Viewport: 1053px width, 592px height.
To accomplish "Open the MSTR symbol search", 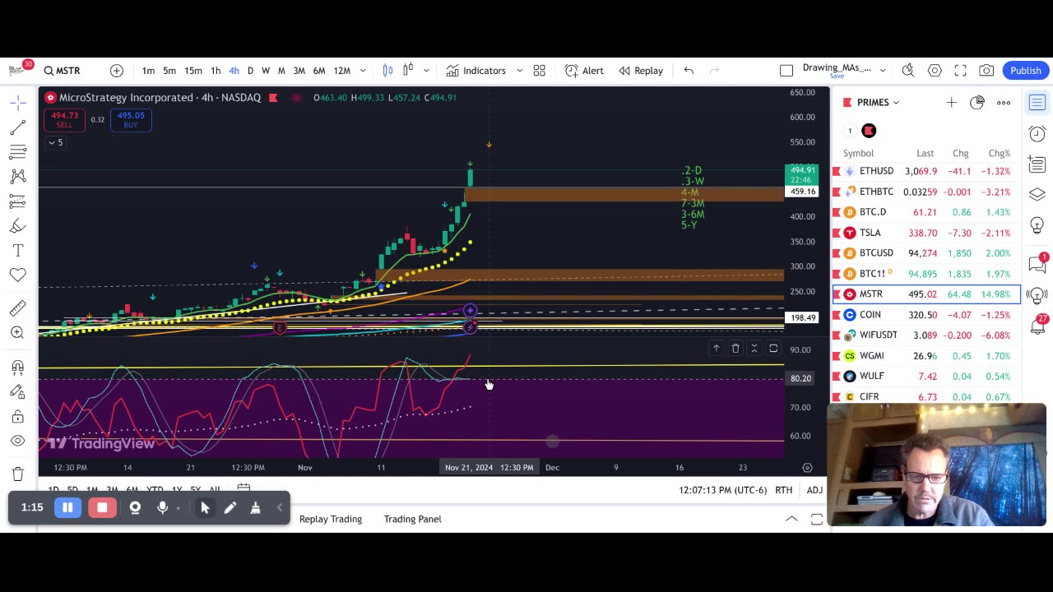I will click(x=63, y=71).
